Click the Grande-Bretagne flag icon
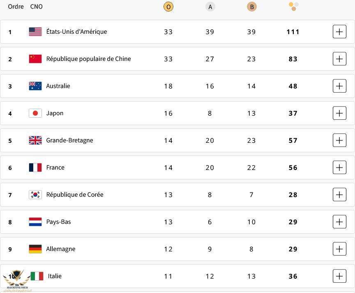The image size is (355, 293). tap(35, 140)
